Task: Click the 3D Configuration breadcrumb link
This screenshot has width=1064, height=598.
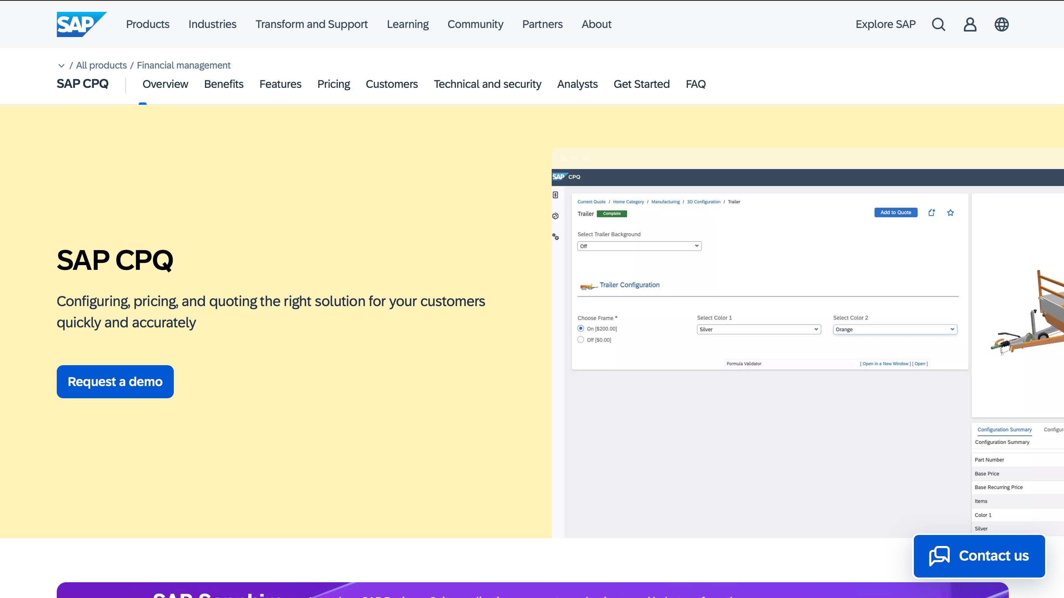Action: 704,202
